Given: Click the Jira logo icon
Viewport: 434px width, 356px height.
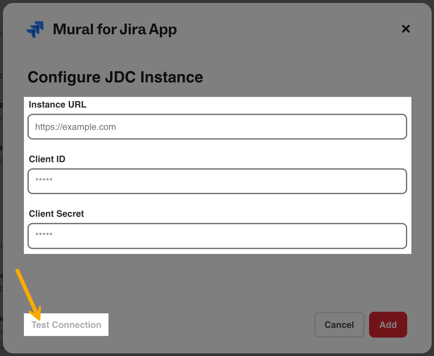Looking at the screenshot, I should (x=35, y=29).
